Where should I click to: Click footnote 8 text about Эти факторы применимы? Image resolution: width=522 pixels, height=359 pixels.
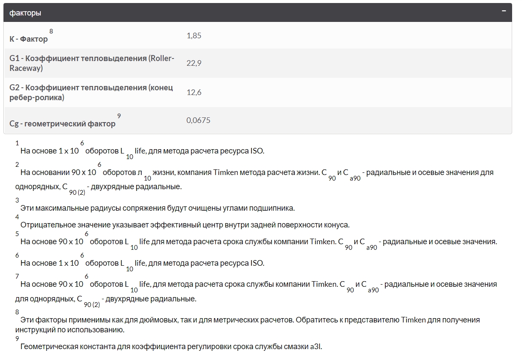click(x=249, y=320)
